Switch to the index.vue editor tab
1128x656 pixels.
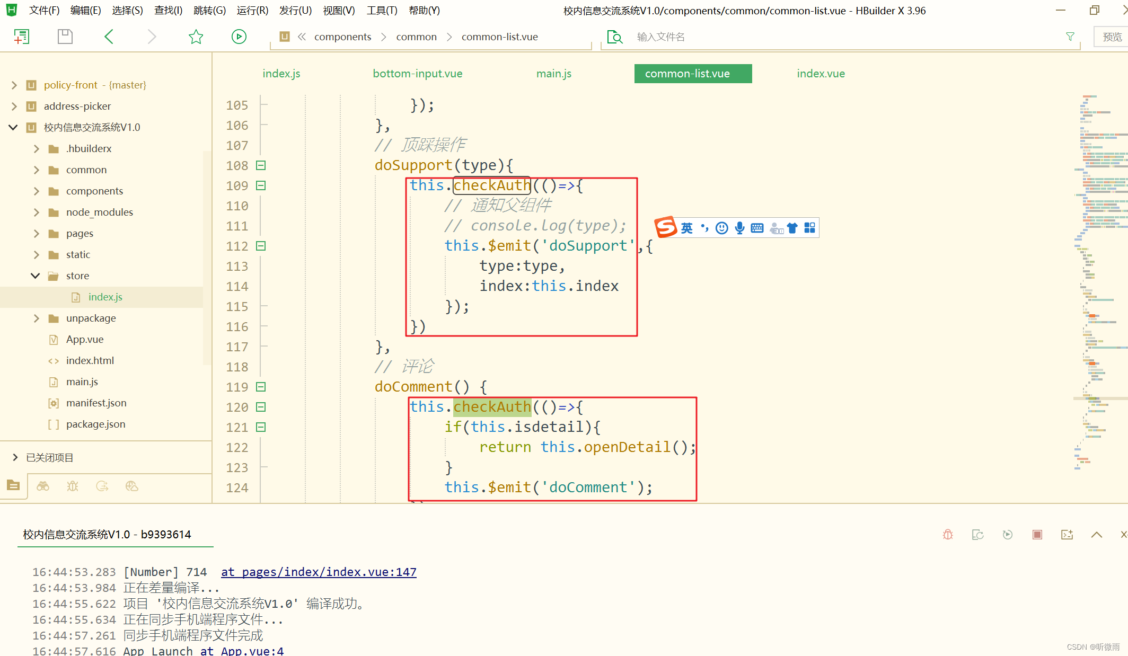coord(821,74)
